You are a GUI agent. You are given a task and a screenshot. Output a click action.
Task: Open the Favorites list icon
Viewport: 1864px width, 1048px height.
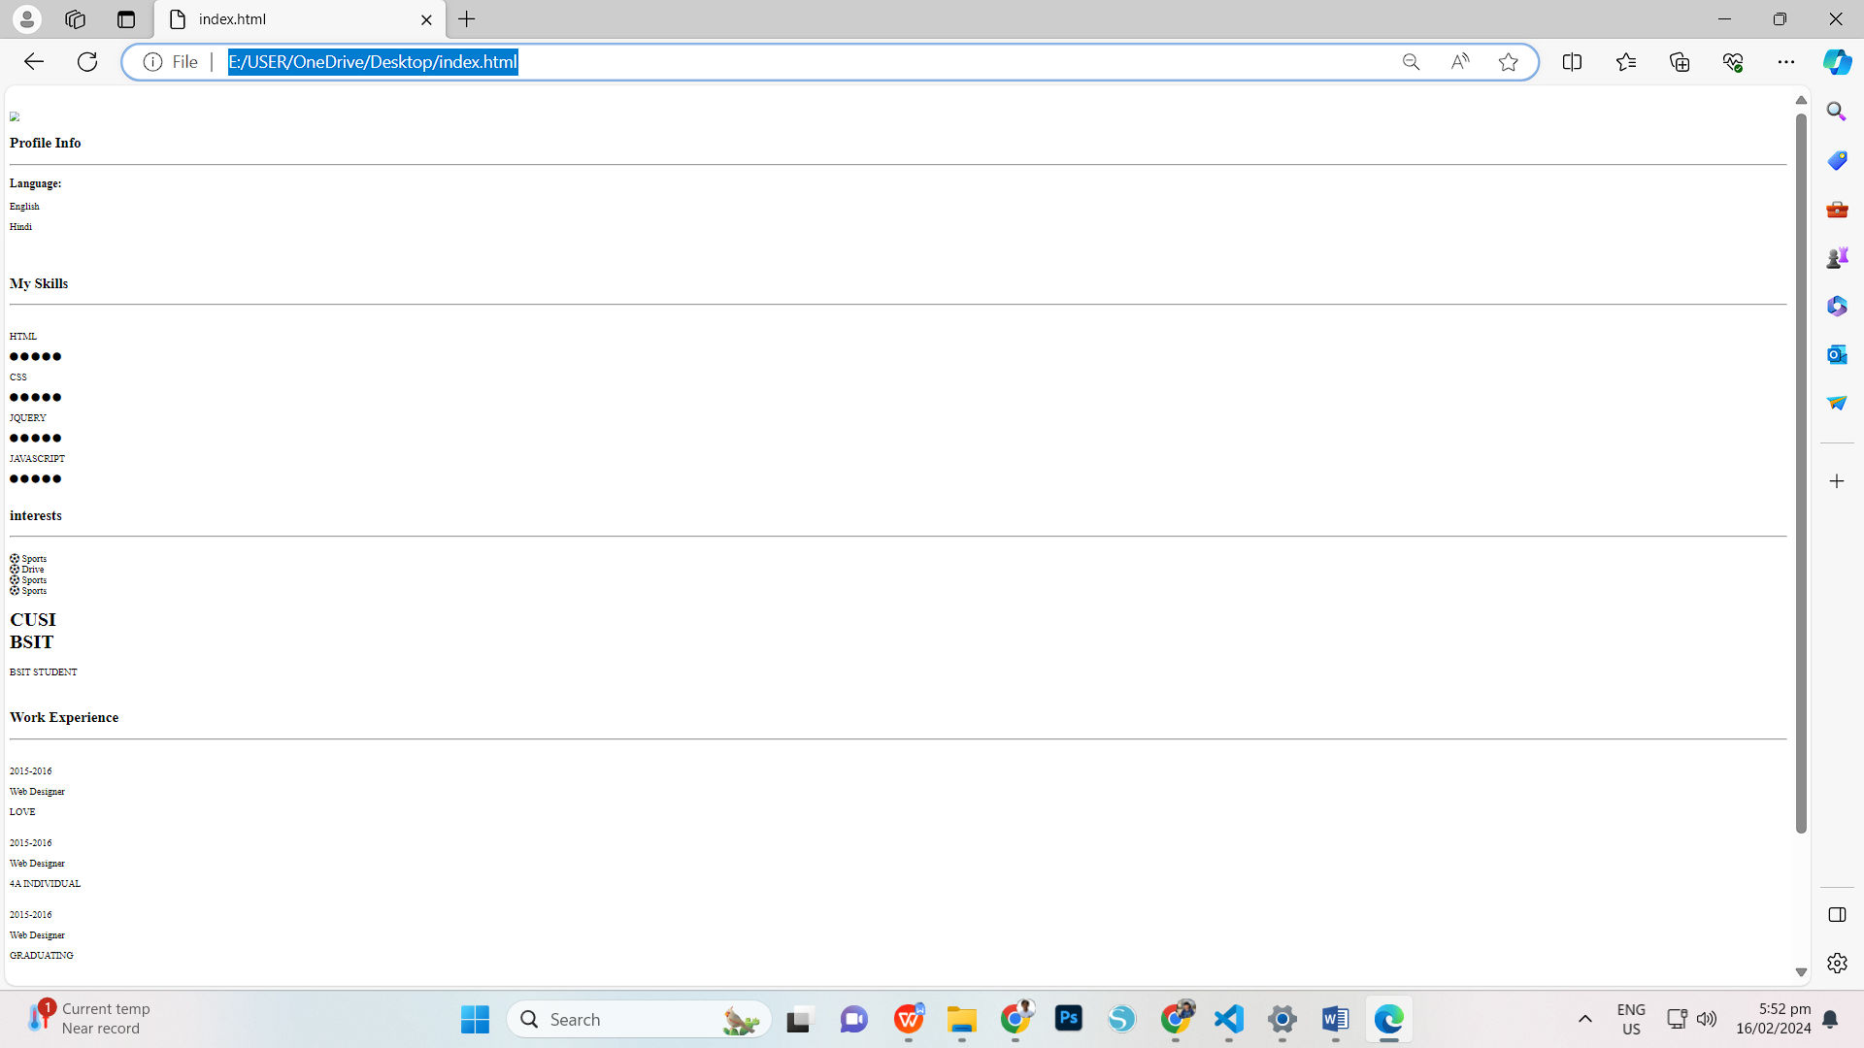1626,62
